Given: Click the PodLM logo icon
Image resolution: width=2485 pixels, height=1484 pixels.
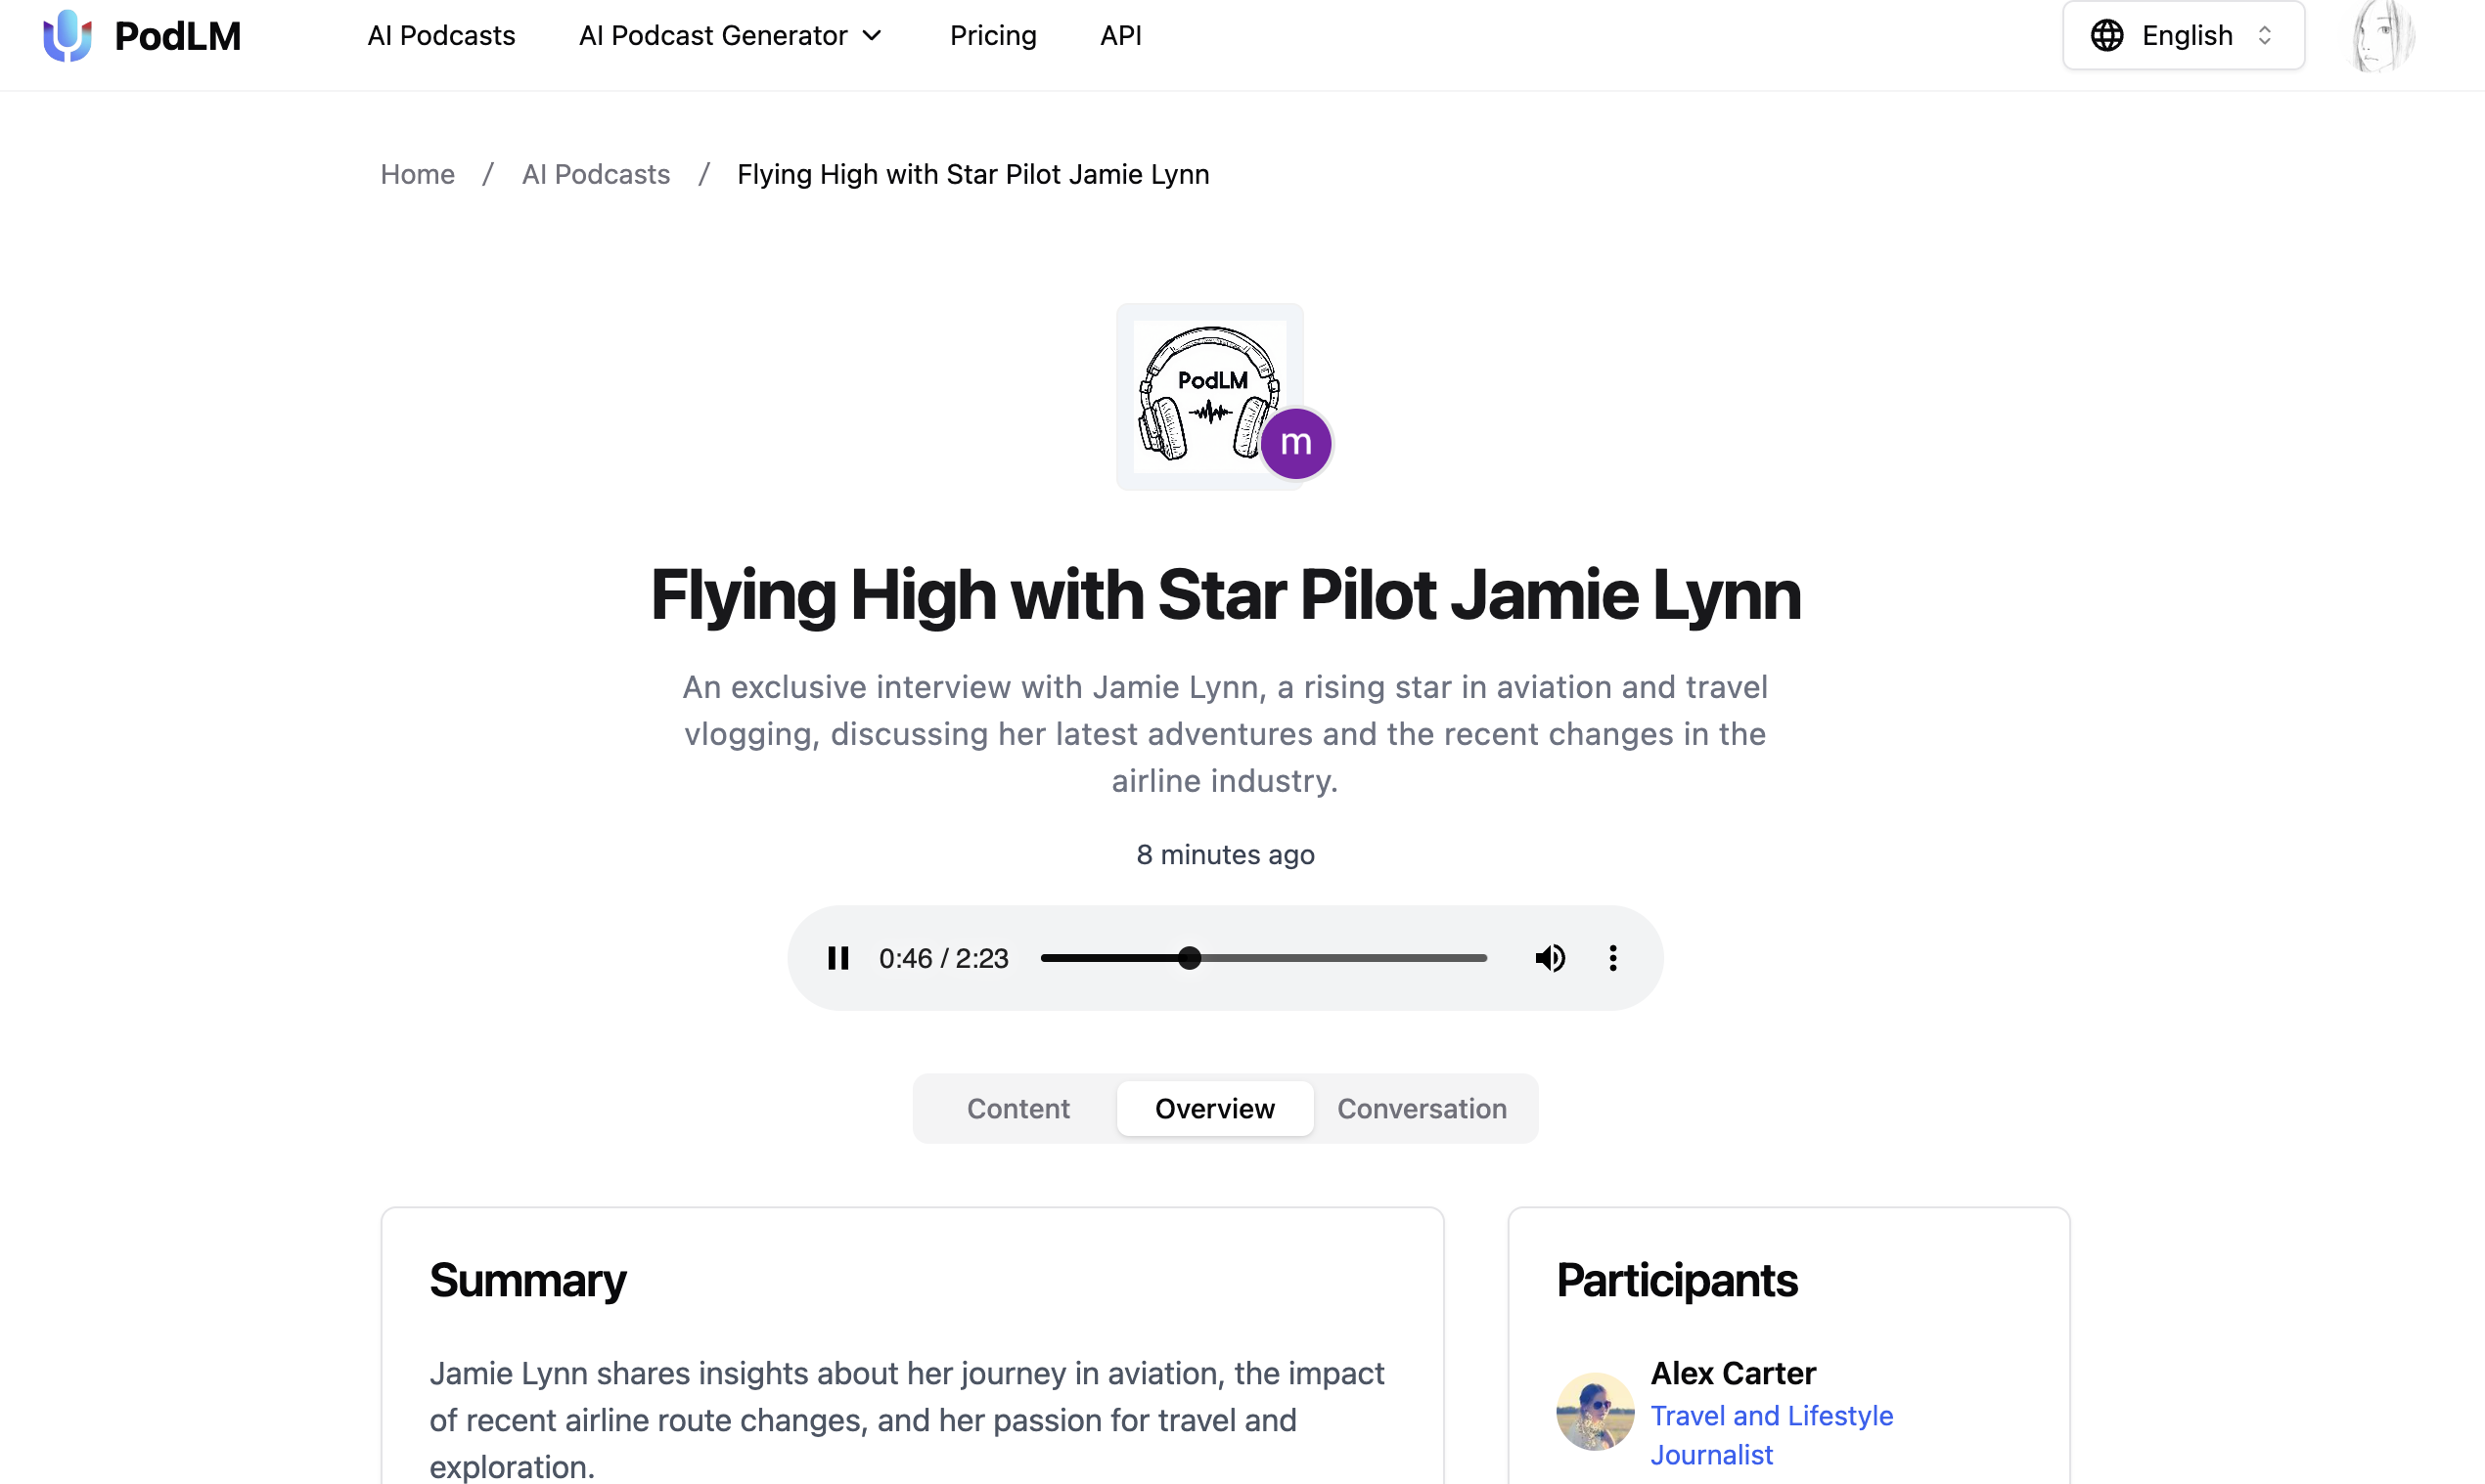Looking at the screenshot, I should (x=68, y=36).
